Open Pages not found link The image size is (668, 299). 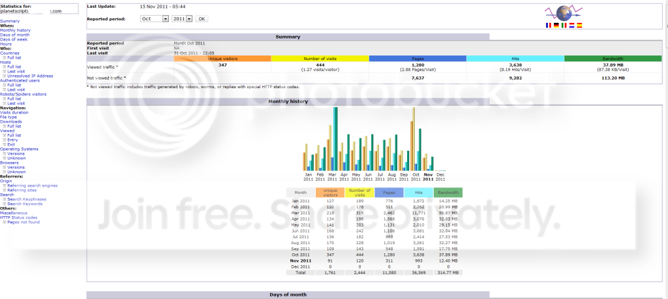pyautogui.click(x=23, y=222)
